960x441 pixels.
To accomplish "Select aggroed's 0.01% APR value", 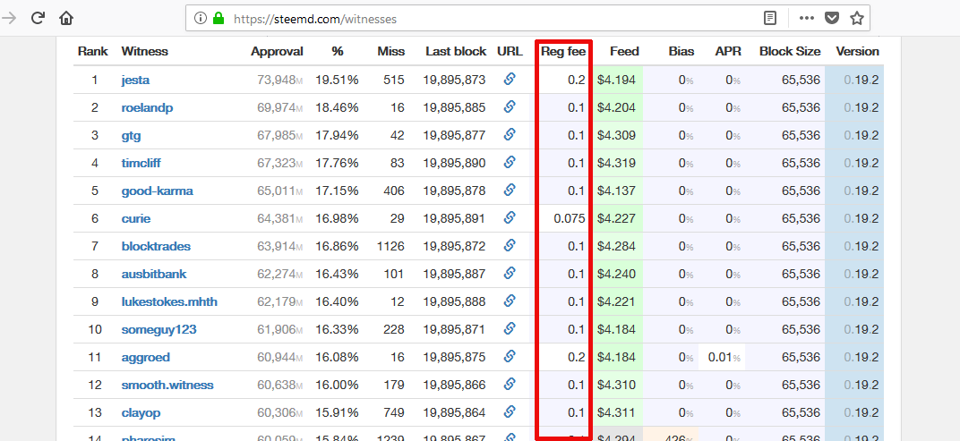I will [724, 357].
